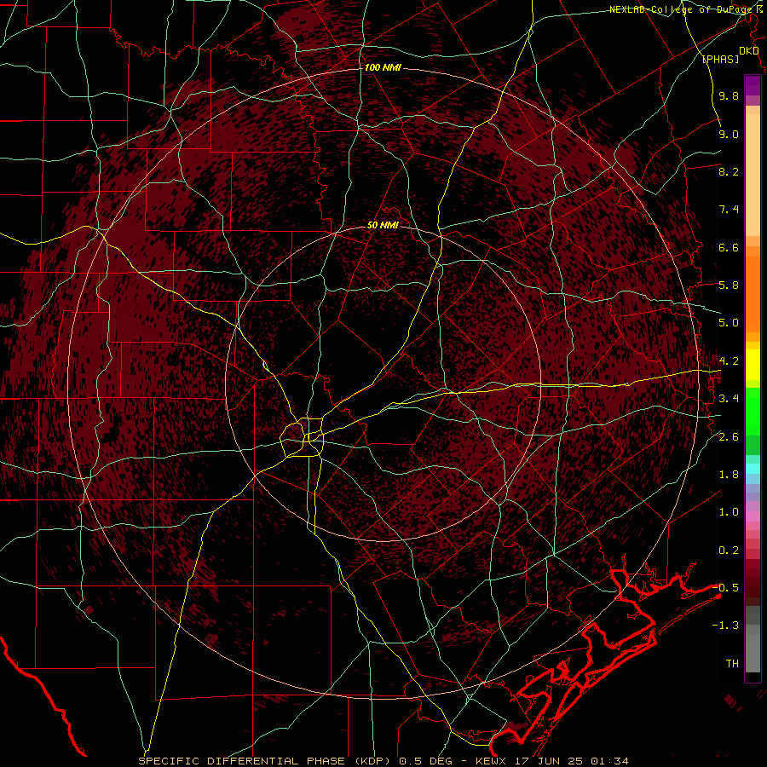The width and height of the screenshot is (767, 767).
Task: Click the yellow highway loop around the city
Action: point(303,437)
